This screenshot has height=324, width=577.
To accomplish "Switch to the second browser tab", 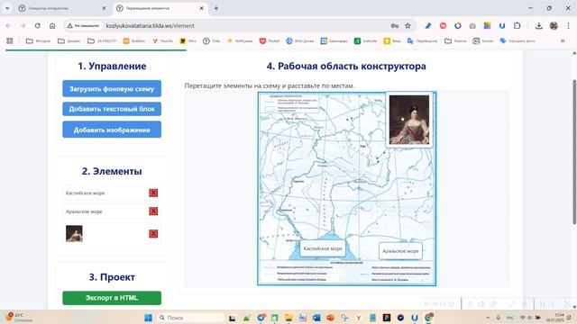I will pyautogui.click(x=160, y=8).
